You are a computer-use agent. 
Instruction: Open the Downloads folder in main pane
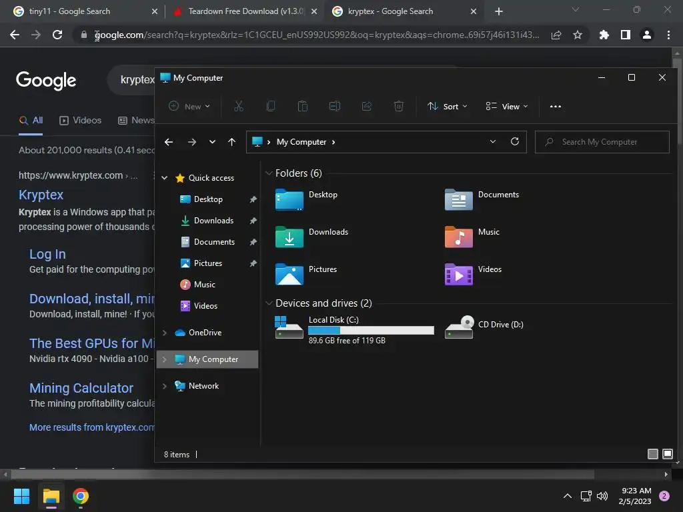pos(311,237)
